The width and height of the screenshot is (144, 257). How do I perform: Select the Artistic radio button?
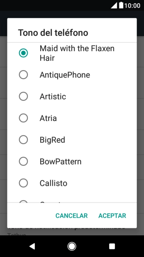click(23, 96)
